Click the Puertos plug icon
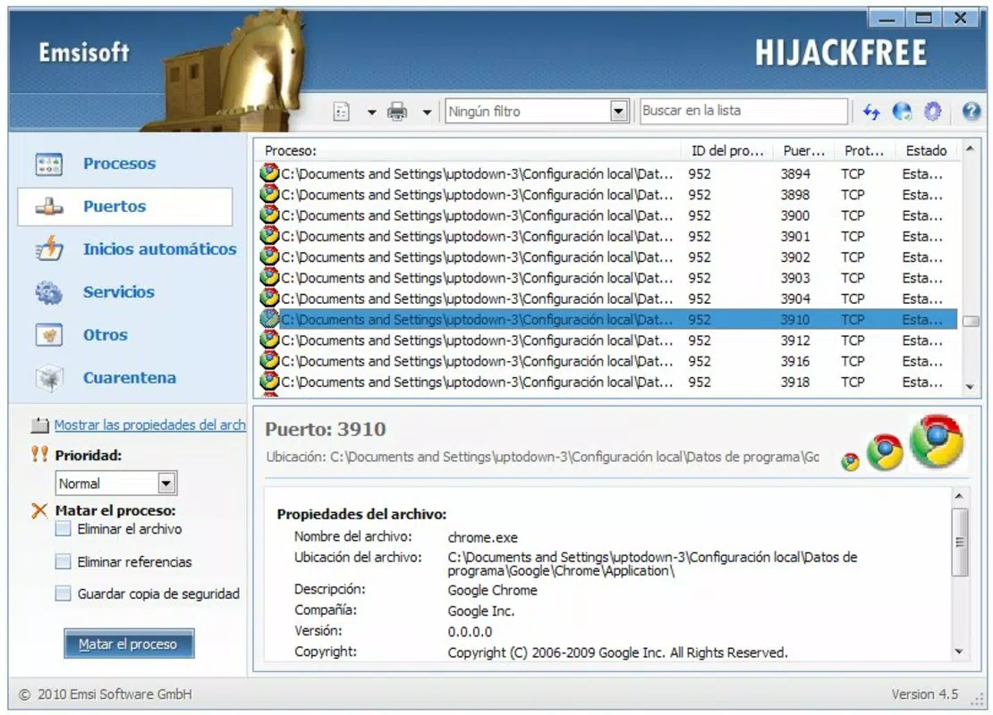 click(x=49, y=206)
